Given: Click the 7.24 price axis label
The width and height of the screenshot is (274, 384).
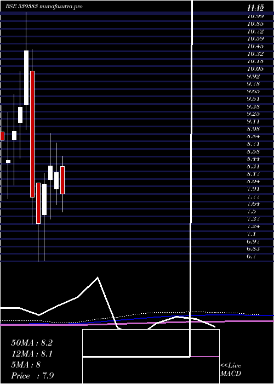Looking at the screenshot, I should pos(253,227).
